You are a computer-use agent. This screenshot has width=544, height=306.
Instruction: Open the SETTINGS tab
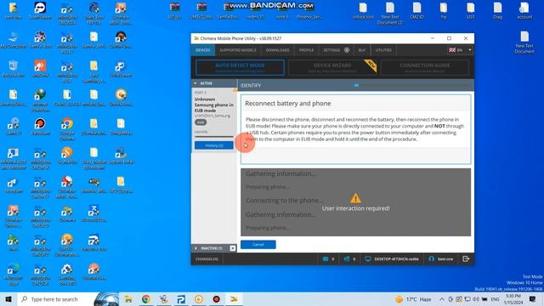(332, 50)
